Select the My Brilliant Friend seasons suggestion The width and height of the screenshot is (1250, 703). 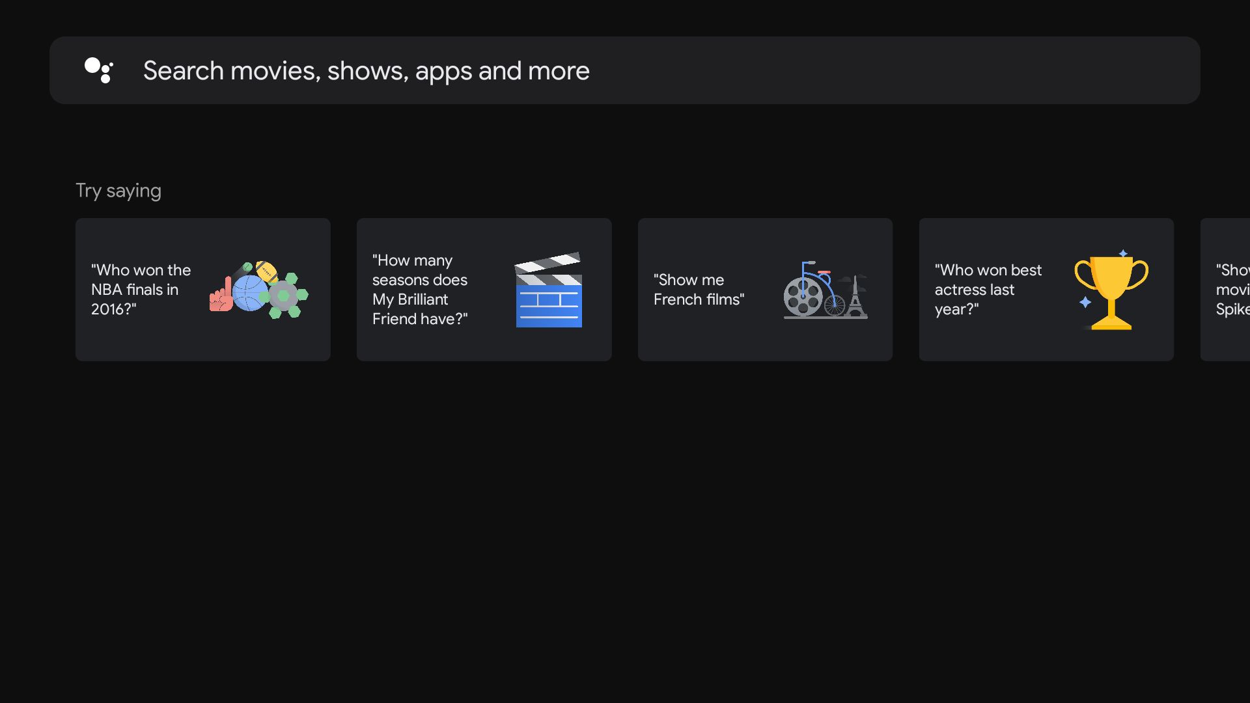[x=484, y=290]
